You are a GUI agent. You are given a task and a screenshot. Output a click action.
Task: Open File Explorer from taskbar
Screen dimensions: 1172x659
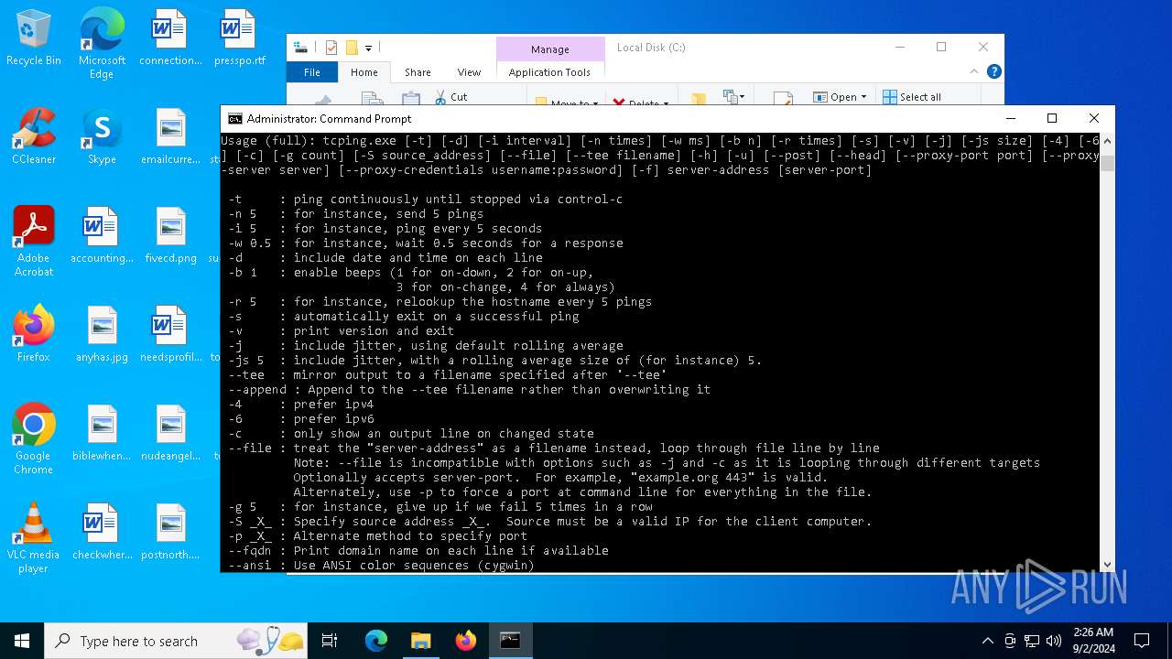[421, 641]
